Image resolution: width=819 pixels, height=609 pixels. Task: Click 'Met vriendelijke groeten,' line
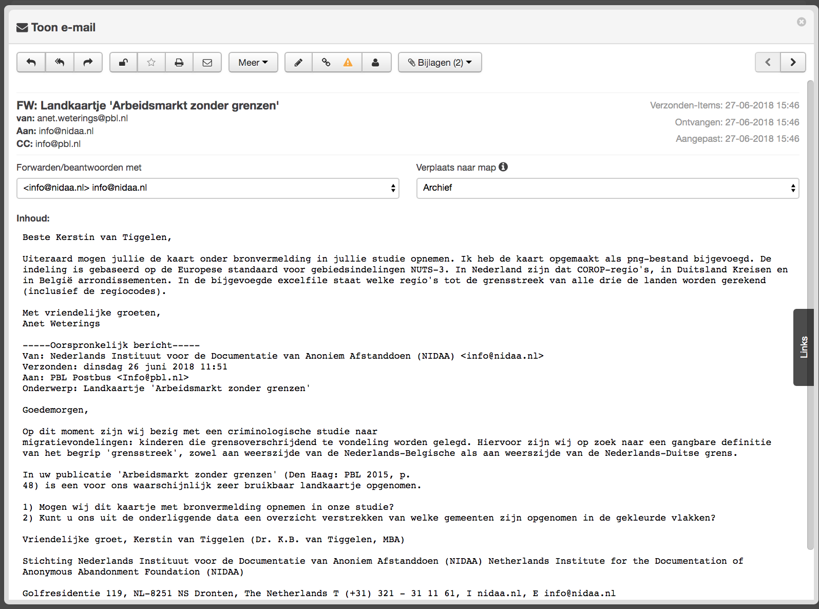(91, 313)
